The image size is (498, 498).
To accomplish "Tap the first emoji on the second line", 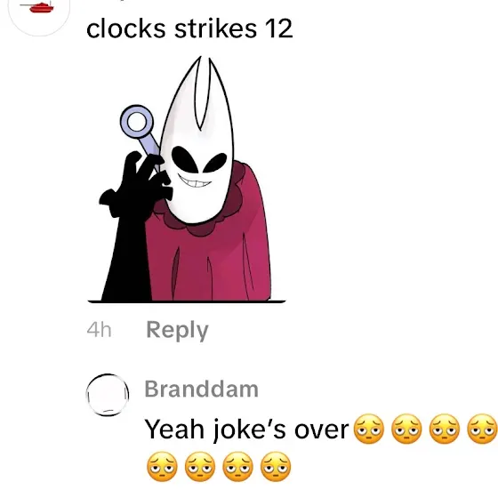I will coord(162,467).
